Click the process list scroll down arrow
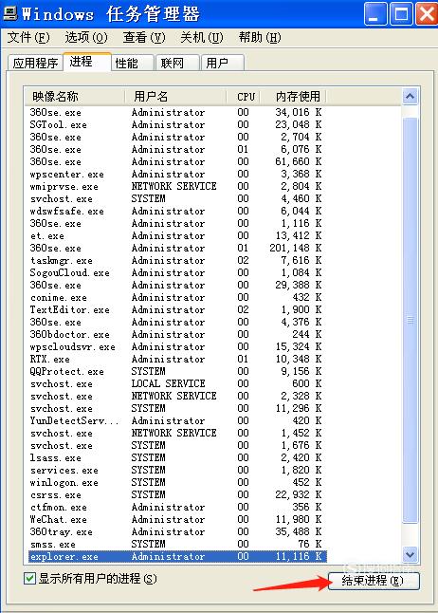The height and width of the screenshot is (613, 438). point(410,554)
